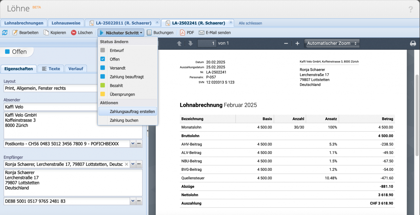Screen dimensions: 420x215
Task: Open the Automatischer Zoom dropdown
Action: pyautogui.click(x=332, y=43)
